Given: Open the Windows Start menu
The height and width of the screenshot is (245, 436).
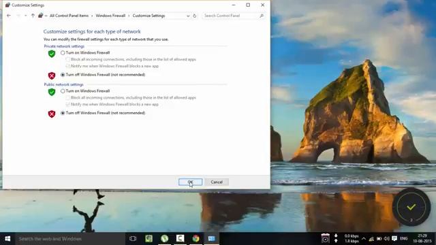Looking at the screenshot, I should point(7,239).
